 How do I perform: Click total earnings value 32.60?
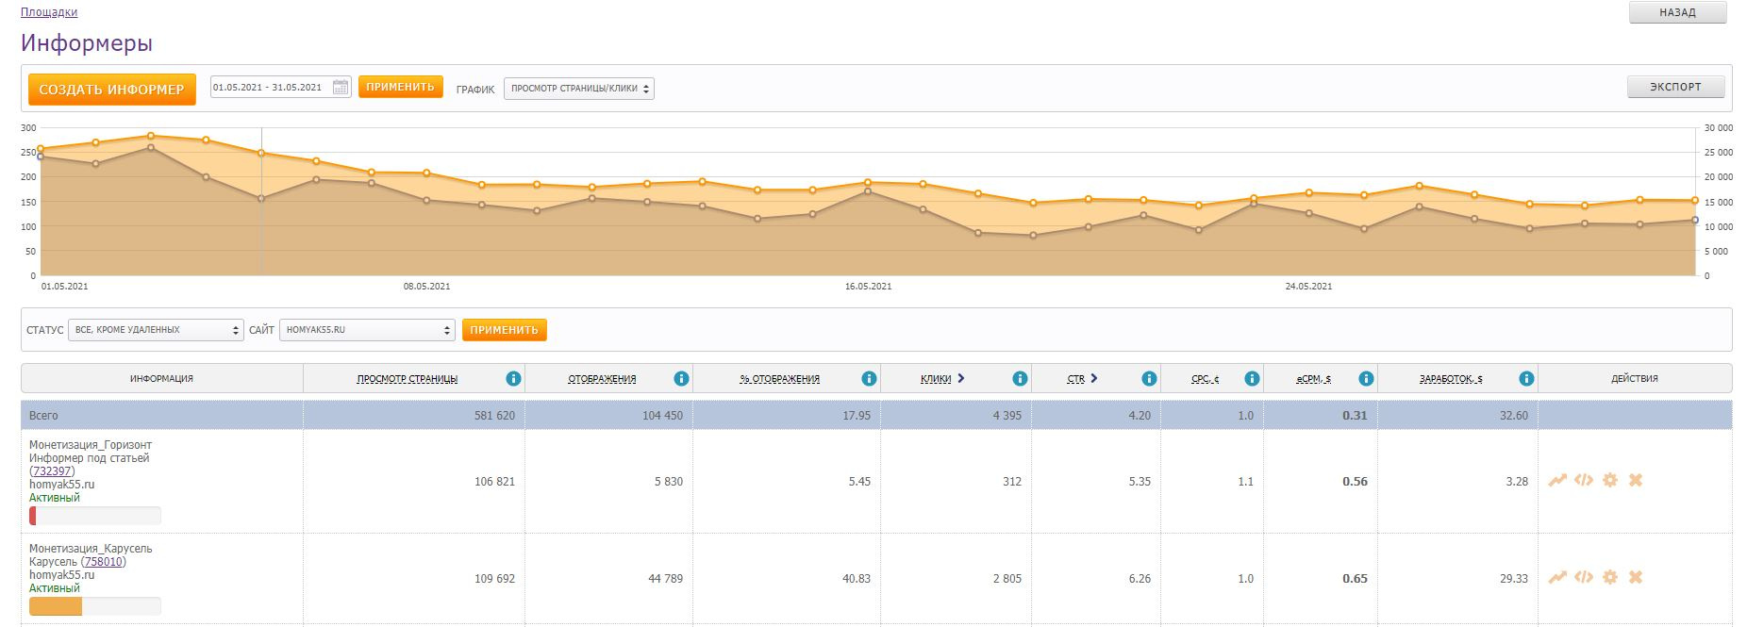pyautogui.click(x=1514, y=416)
